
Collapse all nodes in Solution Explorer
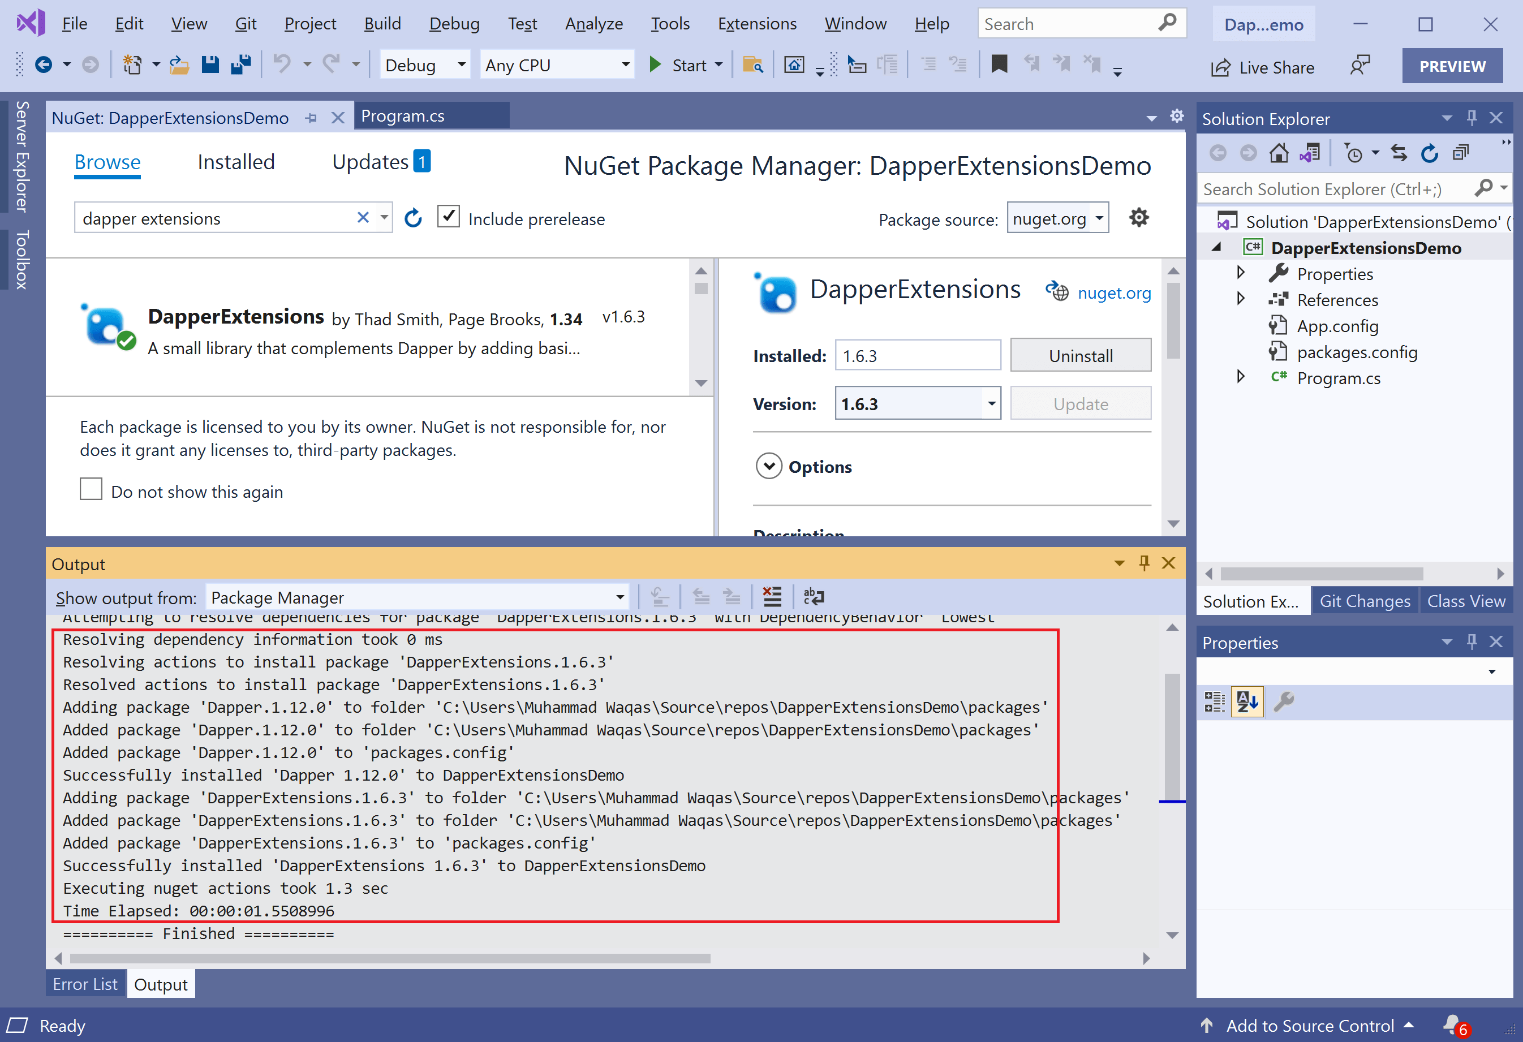1461,153
